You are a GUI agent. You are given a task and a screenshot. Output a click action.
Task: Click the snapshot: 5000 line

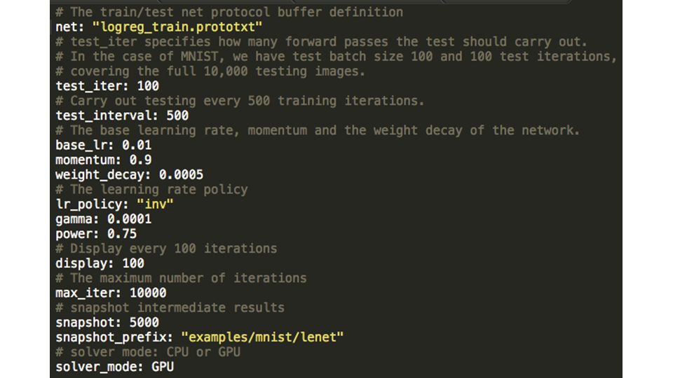click(107, 323)
